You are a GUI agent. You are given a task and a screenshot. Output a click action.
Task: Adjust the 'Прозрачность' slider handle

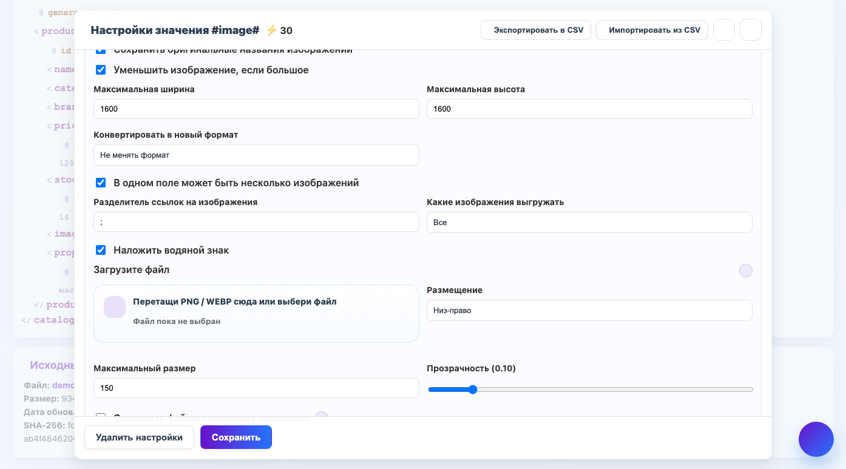coord(473,390)
